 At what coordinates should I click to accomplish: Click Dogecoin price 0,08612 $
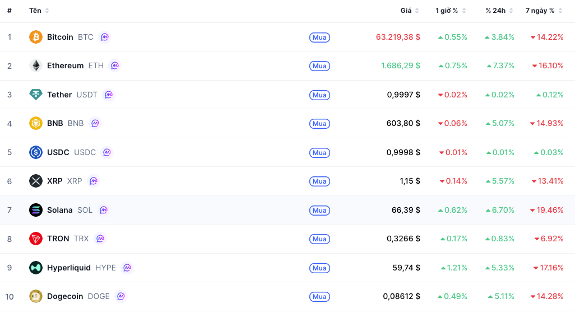401,296
